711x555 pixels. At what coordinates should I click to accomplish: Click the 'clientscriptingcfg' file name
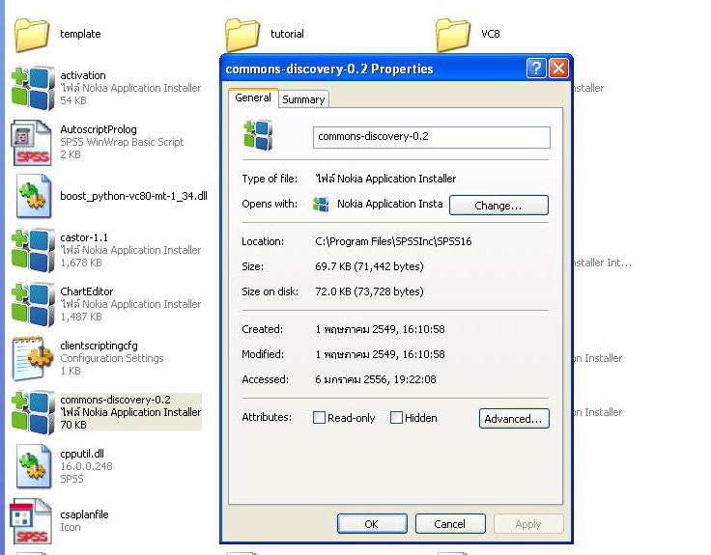tap(99, 346)
